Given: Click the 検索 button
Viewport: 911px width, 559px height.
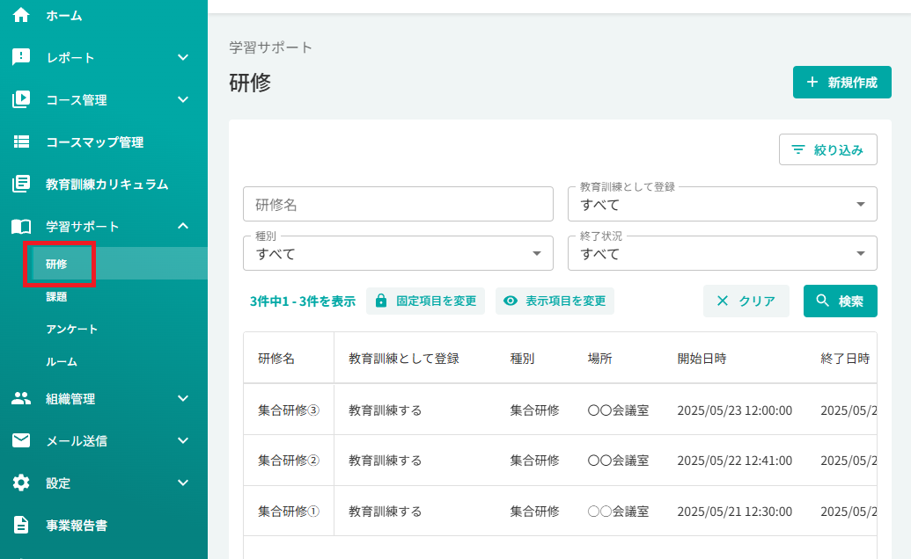Looking at the screenshot, I should point(840,301).
